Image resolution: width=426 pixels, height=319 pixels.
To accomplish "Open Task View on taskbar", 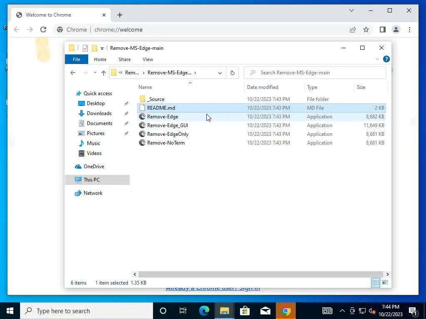I will (183, 311).
